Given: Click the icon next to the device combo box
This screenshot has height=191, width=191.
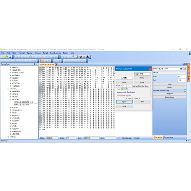Looking at the screenshot, I should pyautogui.click(x=185, y=69).
